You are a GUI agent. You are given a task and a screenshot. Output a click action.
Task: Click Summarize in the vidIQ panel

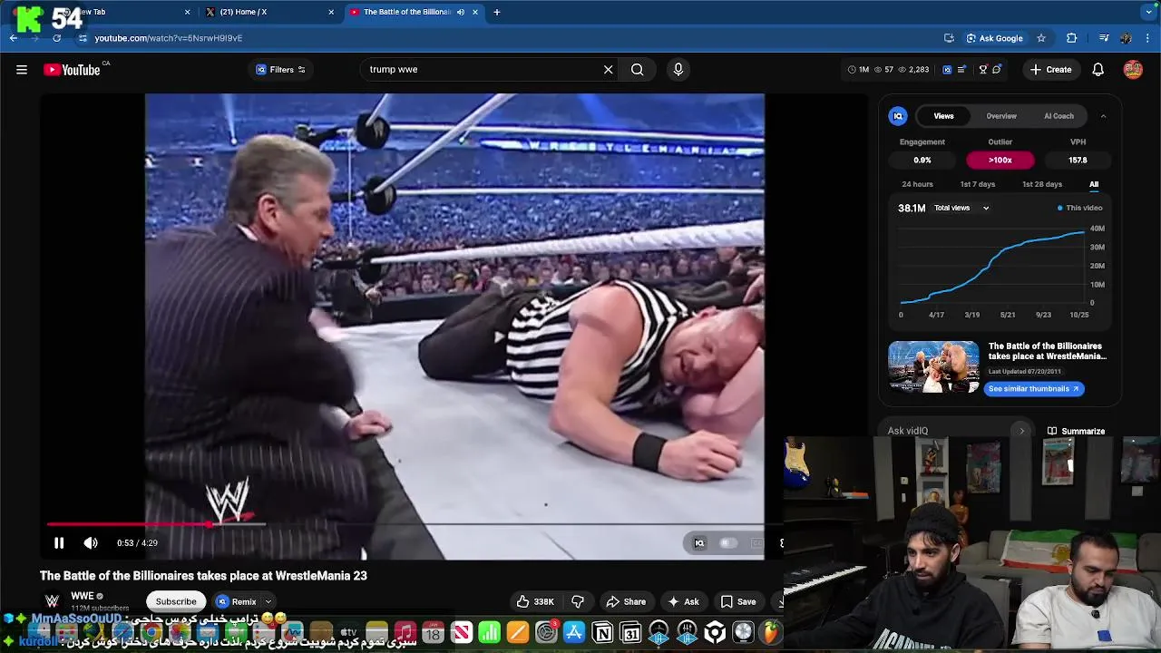[1076, 432]
